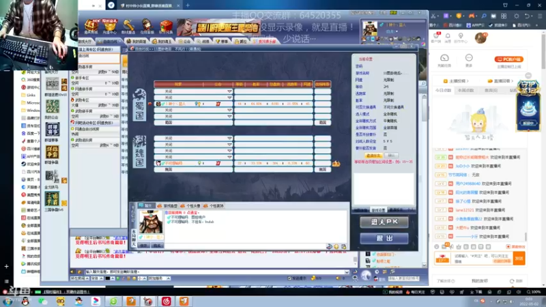The image size is (546, 307).
Task: Expand second 关闭 slot dropdown in 魏国 team
Action: coord(229,145)
